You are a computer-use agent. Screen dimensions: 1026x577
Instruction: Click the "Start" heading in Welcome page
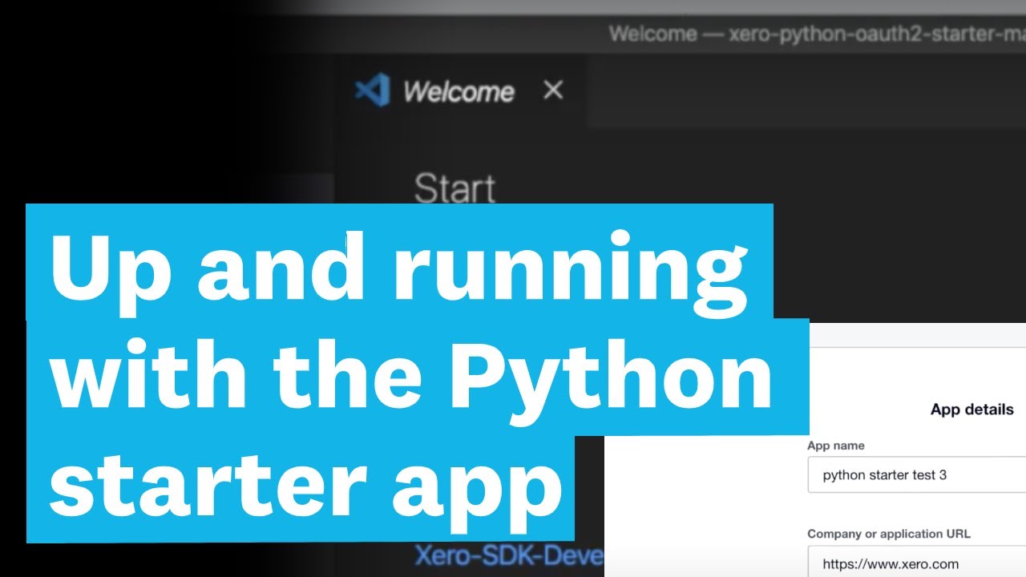tap(454, 189)
